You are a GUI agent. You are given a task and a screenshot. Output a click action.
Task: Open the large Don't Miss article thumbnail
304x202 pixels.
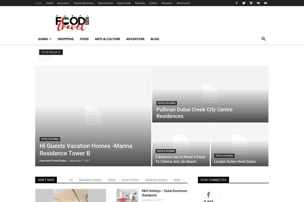coord(70,195)
